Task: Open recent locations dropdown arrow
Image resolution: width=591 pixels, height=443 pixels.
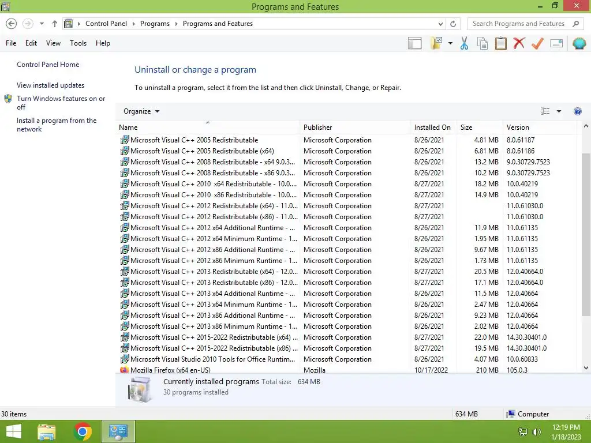Action: pyautogui.click(x=42, y=24)
